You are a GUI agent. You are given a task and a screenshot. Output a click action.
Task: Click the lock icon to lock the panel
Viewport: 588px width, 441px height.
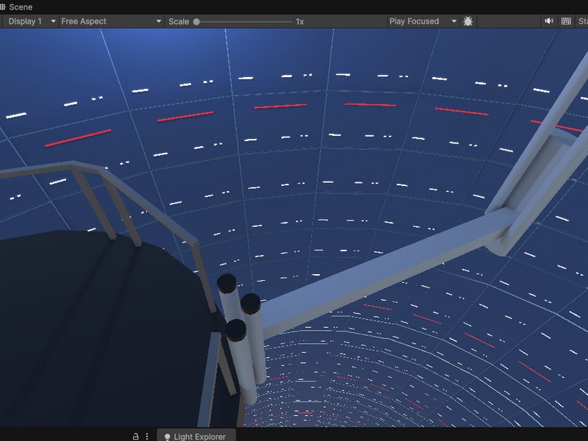[135, 436]
